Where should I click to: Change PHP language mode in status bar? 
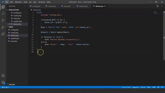click(x=154, y=87)
